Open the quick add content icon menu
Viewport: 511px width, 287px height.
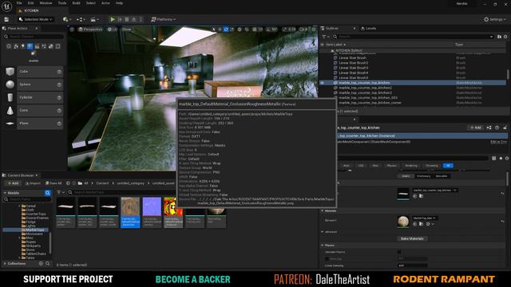(x=67, y=19)
